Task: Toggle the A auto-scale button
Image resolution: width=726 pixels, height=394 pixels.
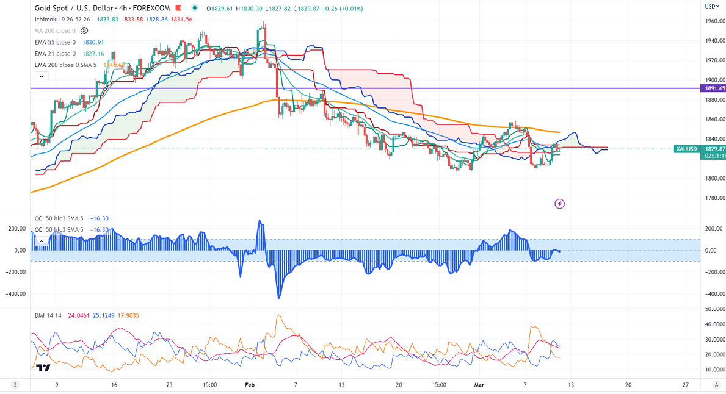Action: click(x=716, y=385)
